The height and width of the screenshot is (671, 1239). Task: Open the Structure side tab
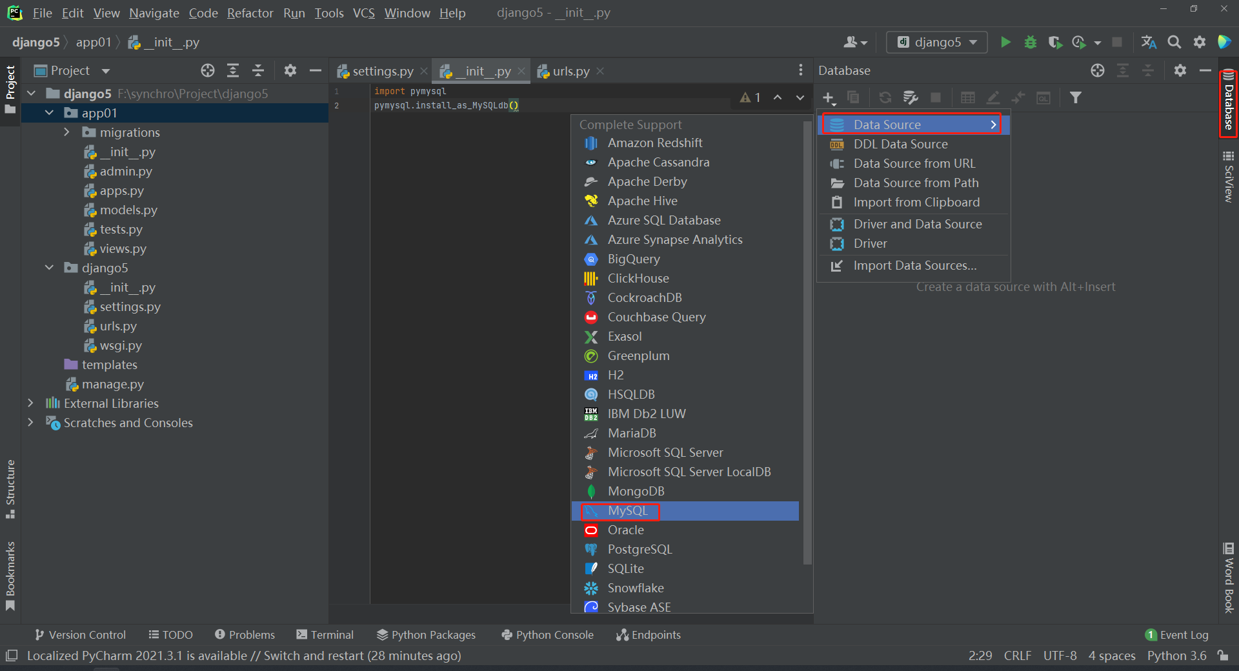[10, 488]
